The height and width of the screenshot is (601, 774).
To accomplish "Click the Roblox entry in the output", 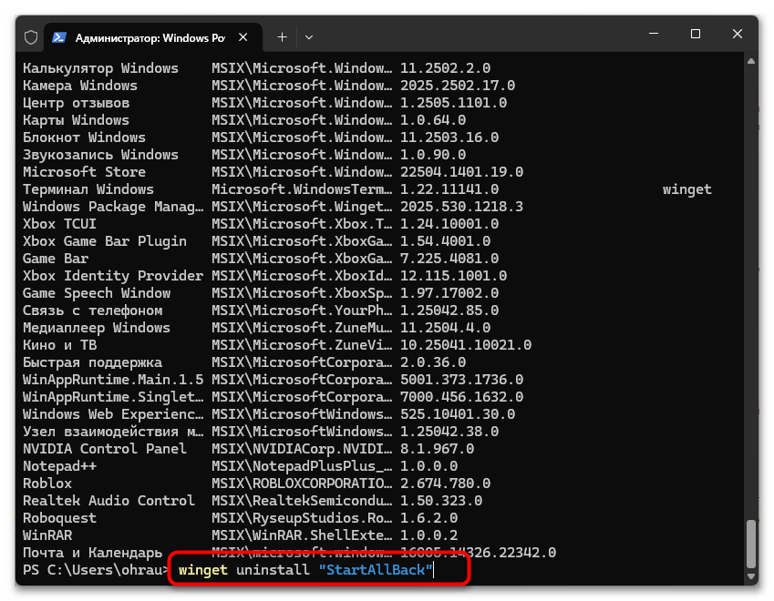I will point(46,483).
